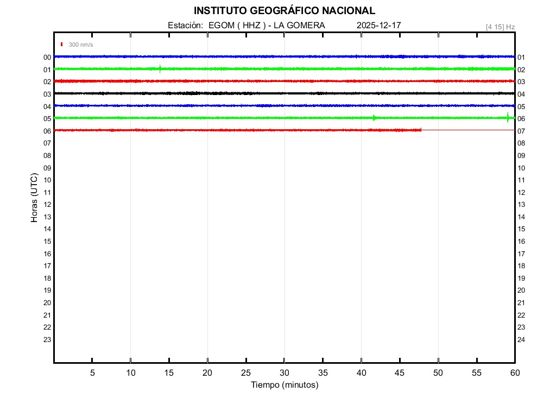Click the 45 minute tick label
Screen dimensions: 556x417
pos(400,373)
